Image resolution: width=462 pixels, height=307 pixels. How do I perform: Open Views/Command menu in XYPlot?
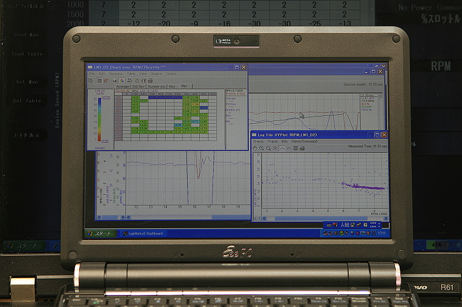pyautogui.click(x=304, y=141)
